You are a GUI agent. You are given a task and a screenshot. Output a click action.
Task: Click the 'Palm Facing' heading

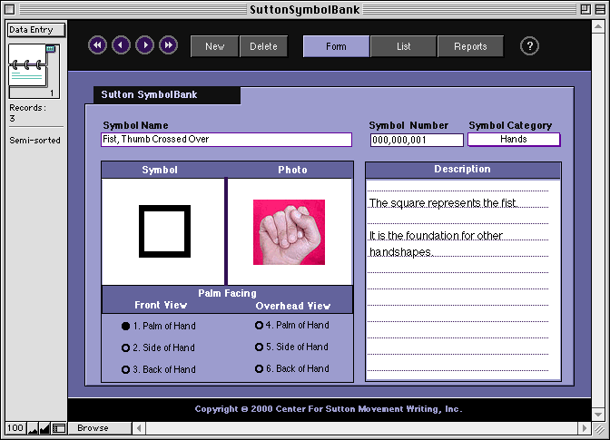click(x=227, y=293)
